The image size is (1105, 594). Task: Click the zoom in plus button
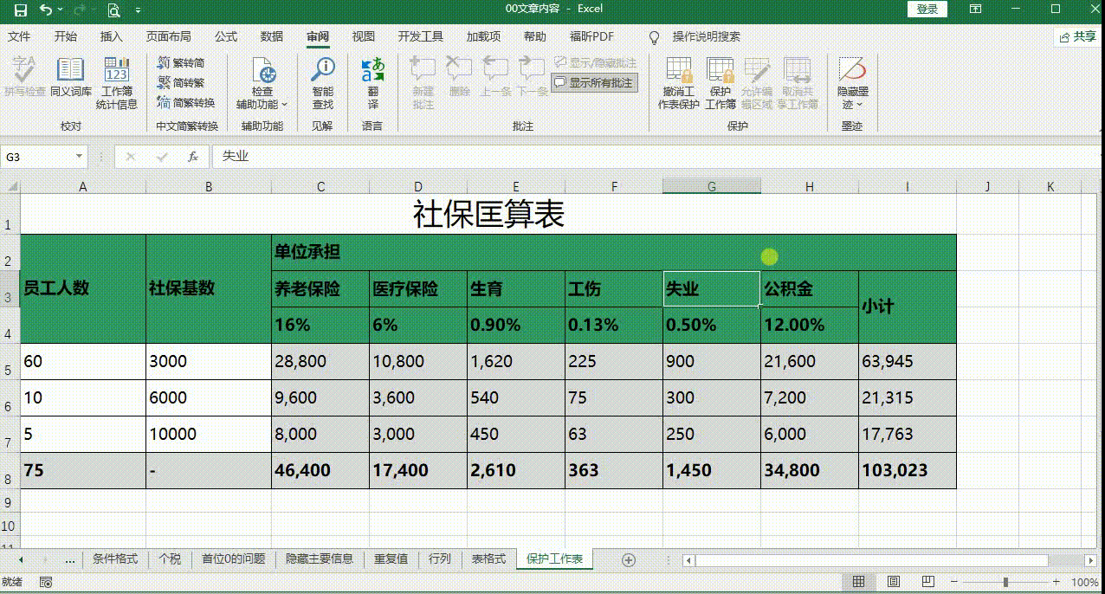[x=1057, y=583]
